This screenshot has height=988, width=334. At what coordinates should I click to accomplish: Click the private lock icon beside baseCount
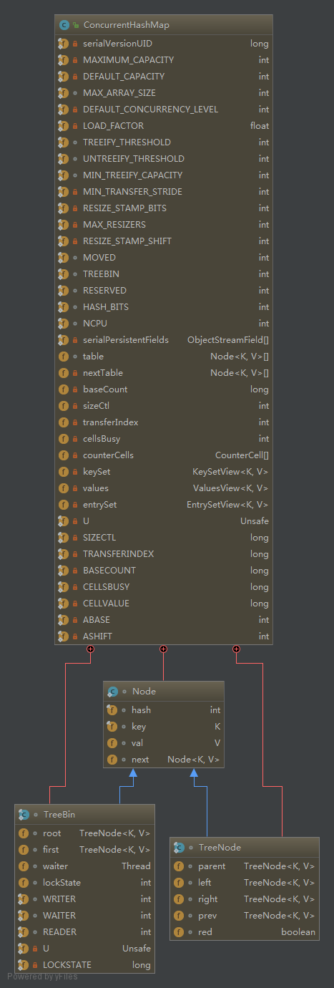click(76, 389)
